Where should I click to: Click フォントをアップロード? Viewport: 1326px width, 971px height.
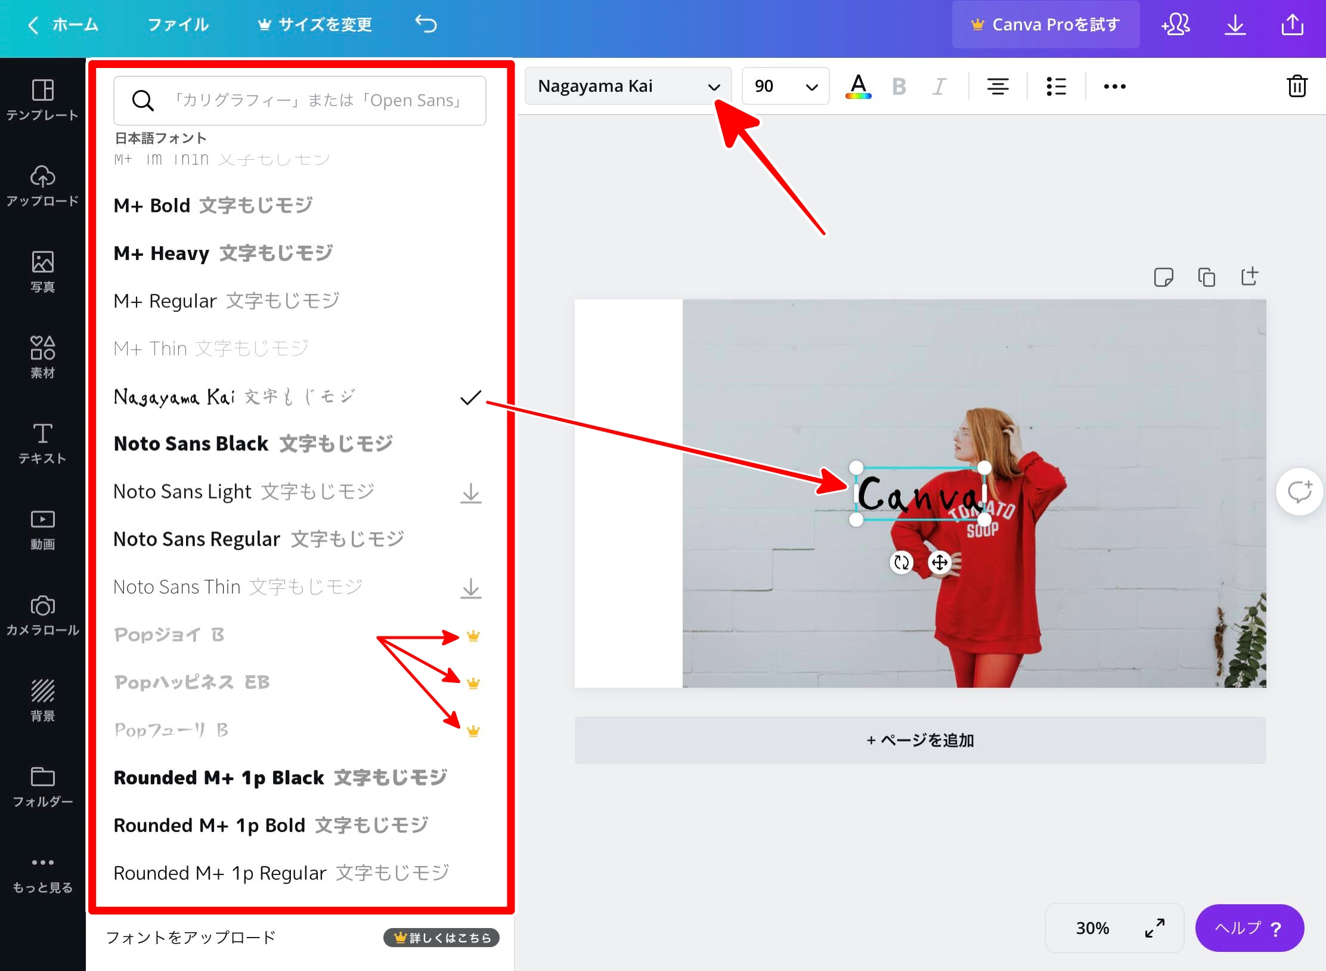[191, 938]
